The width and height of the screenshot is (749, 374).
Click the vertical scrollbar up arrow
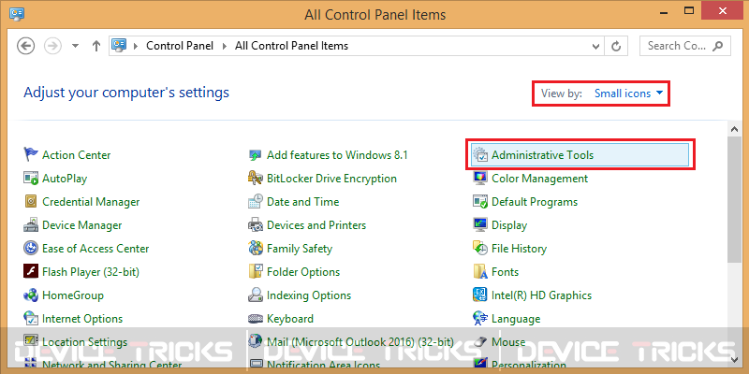[x=734, y=129]
